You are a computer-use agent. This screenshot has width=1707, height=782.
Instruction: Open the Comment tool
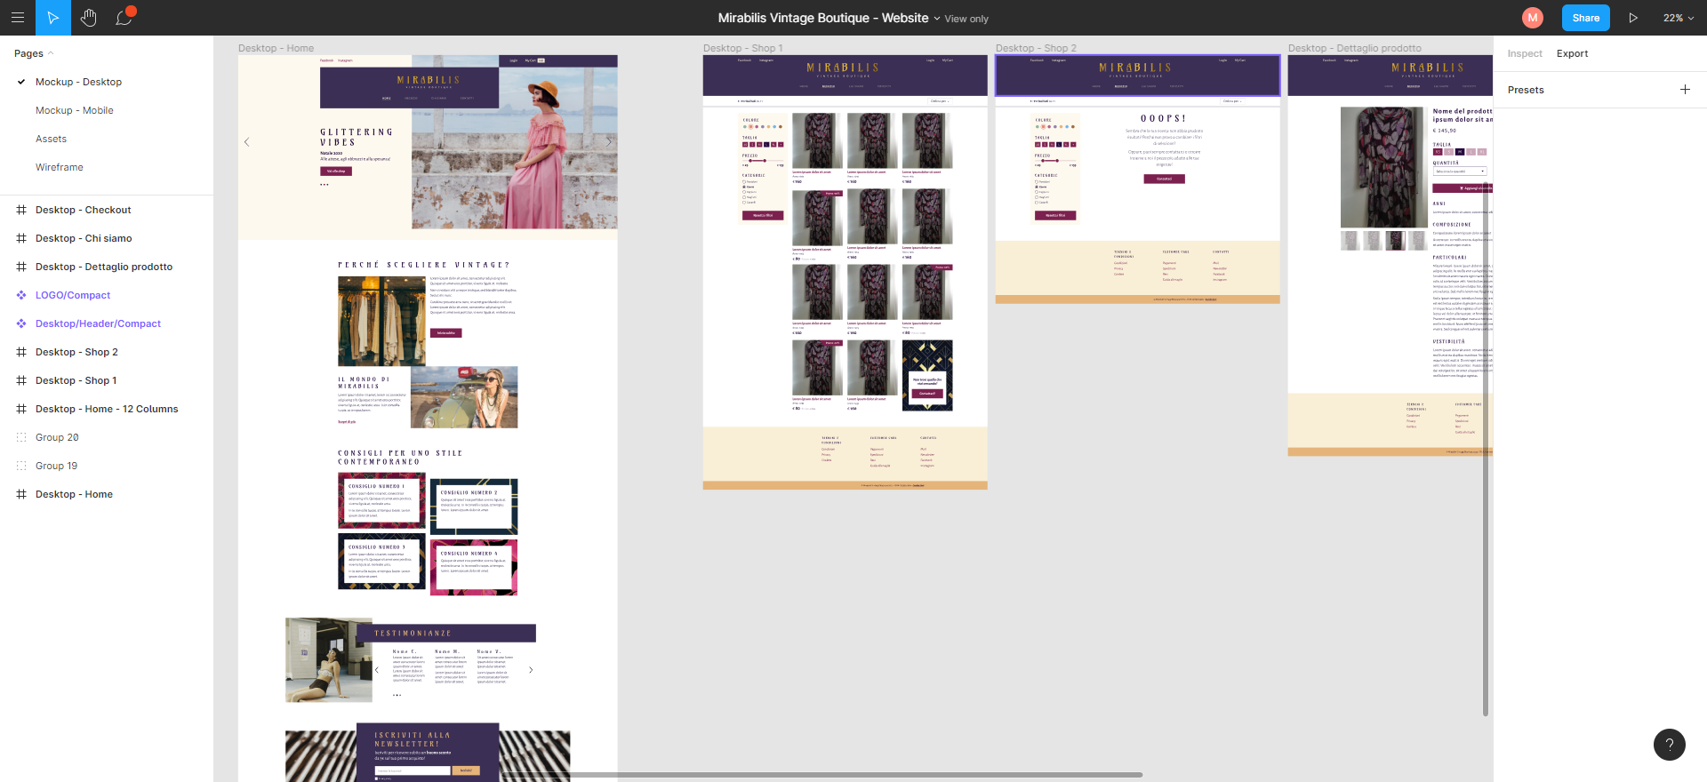tap(124, 18)
